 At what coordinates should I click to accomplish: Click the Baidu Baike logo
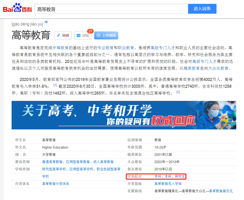click(17, 8)
